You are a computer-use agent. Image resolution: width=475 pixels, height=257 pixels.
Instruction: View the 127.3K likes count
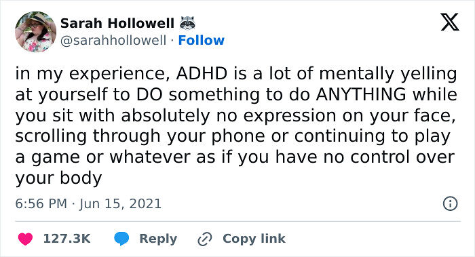tap(66, 239)
